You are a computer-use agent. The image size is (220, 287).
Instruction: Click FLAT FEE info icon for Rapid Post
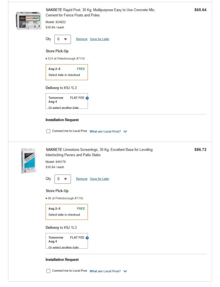click(x=87, y=98)
